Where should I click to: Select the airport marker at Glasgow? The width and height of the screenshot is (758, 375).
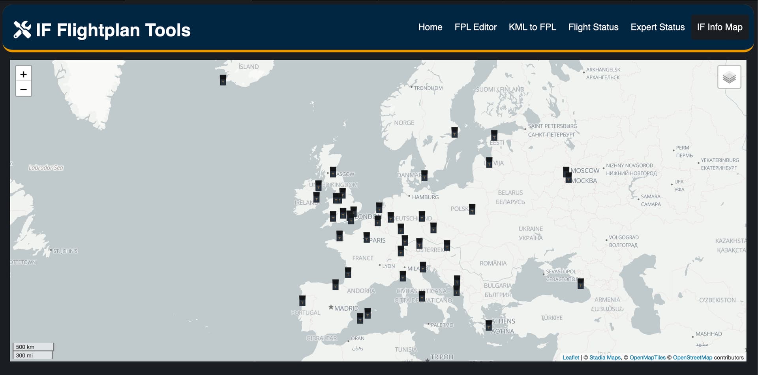[x=333, y=172]
